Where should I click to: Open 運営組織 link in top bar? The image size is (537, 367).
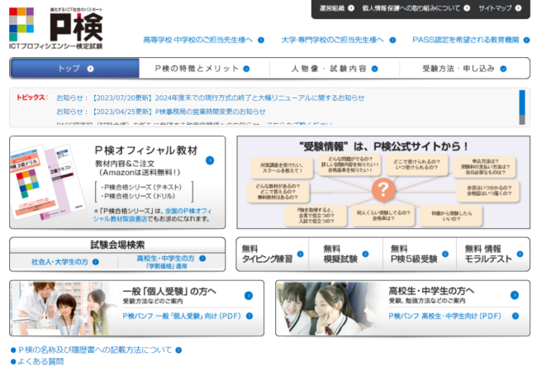tap(332, 8)
